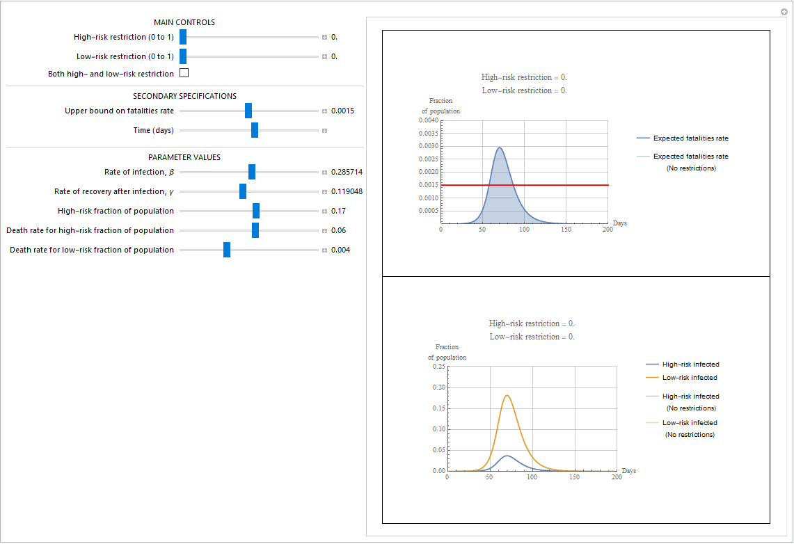Expand Time (days) slider controls
This screenshot has height=544, width=794.
tap(324, 131)
